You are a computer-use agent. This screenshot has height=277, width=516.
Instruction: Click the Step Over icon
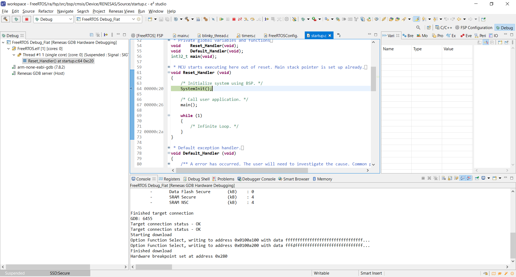[252, 19]
